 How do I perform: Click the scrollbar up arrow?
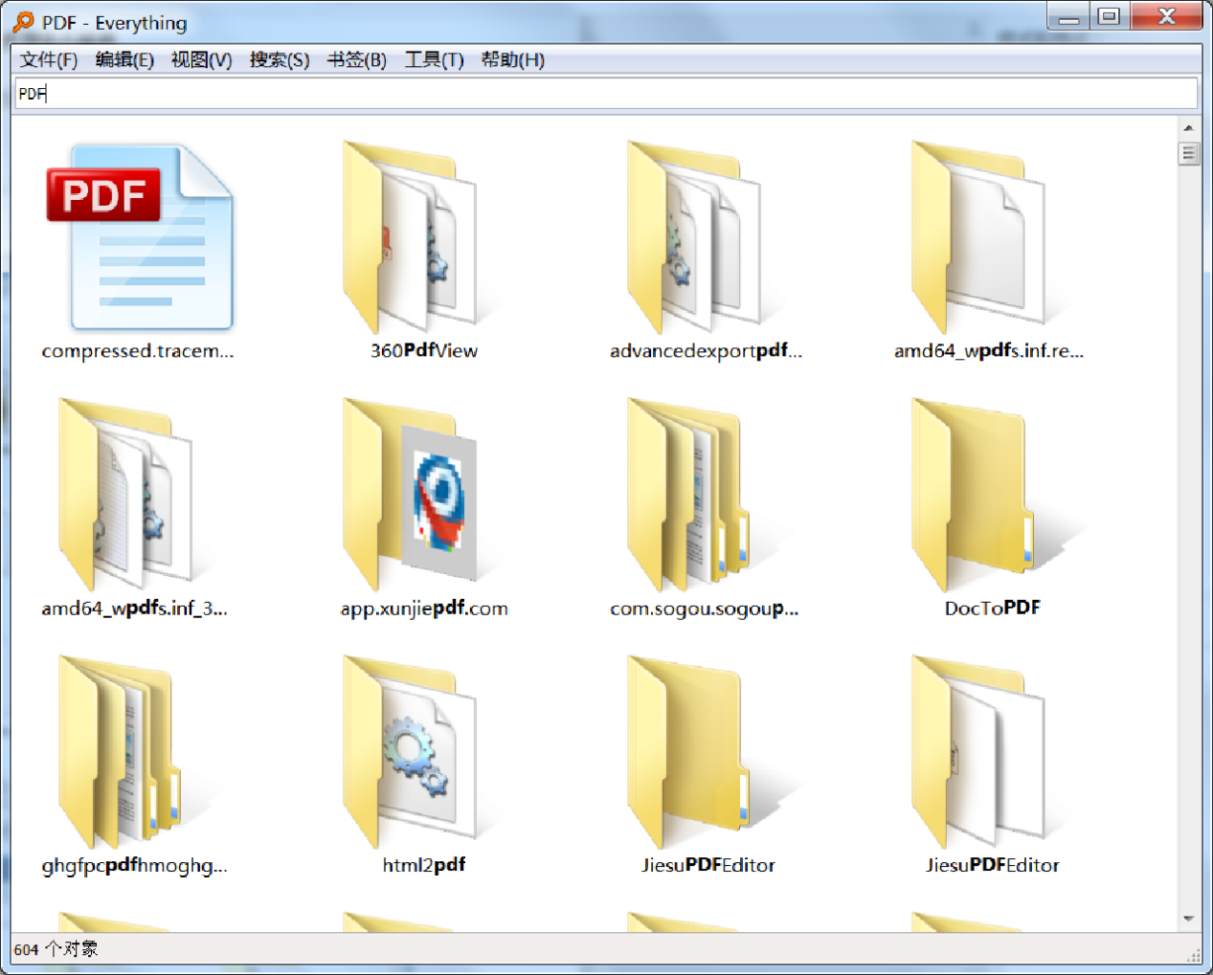tap(1188, 127)
